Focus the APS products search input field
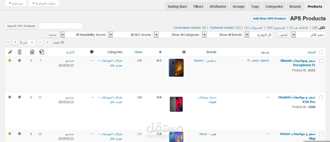 61,26
